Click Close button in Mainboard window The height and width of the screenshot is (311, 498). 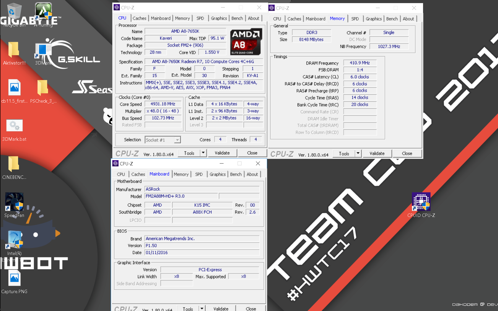click(x=251, y=308)
